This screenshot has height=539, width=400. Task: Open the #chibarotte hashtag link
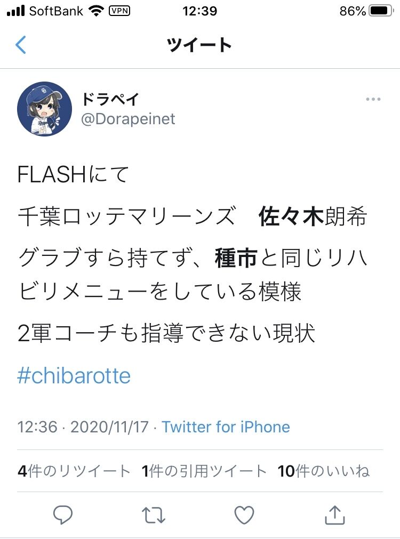tap(74, 376)
